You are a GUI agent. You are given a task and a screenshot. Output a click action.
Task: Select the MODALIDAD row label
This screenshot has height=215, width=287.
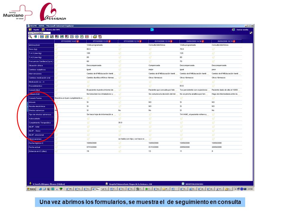tap(41, 45)
